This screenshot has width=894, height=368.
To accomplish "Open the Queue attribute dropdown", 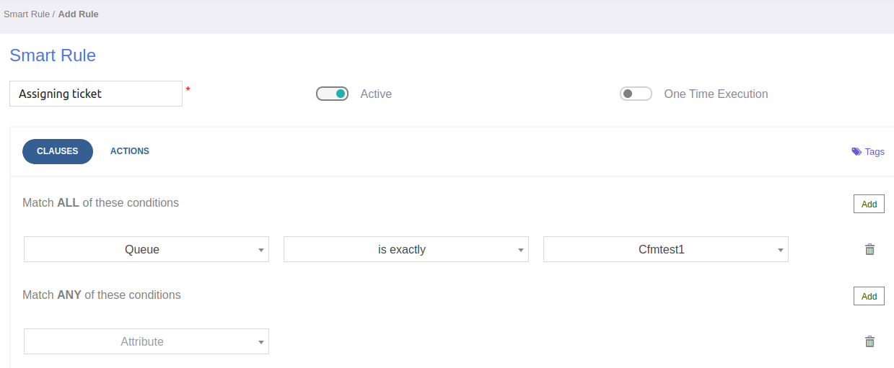I will [146, 249].
